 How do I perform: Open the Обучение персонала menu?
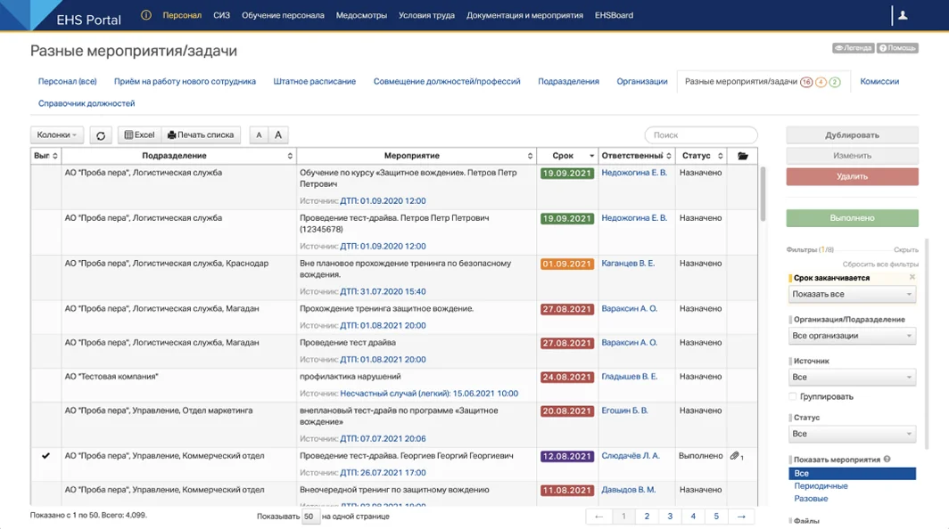point(283,15)
